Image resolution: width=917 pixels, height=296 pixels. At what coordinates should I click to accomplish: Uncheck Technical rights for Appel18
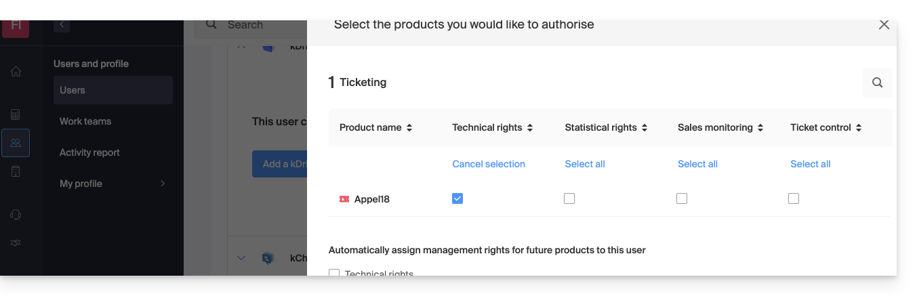457,198
